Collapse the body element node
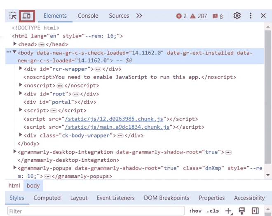272x216 pixels. [x=14, y=51]
